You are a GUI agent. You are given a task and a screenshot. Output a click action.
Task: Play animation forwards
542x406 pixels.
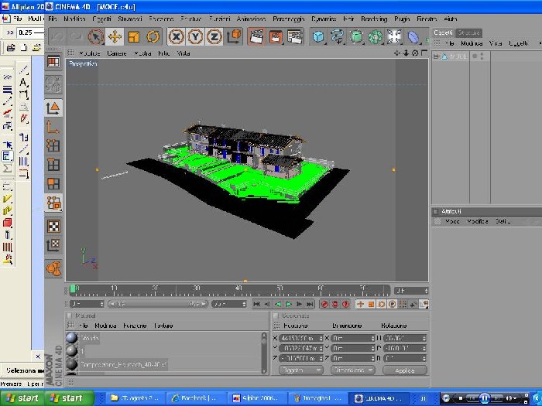point(288,304)
